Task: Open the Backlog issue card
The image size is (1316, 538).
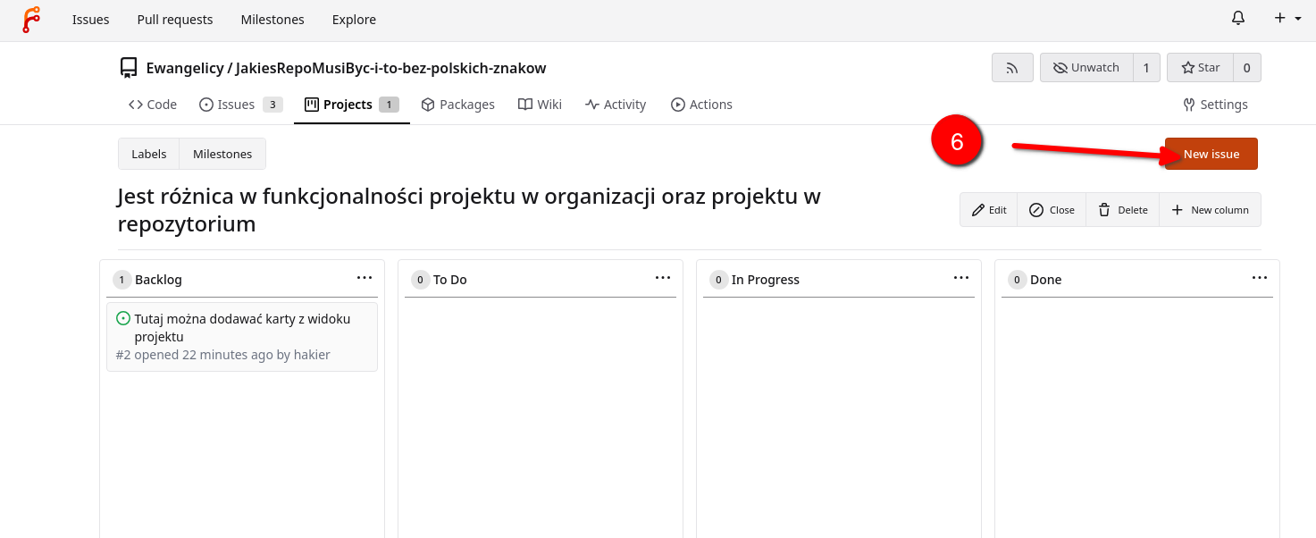Action: click(x=242, y=327)
